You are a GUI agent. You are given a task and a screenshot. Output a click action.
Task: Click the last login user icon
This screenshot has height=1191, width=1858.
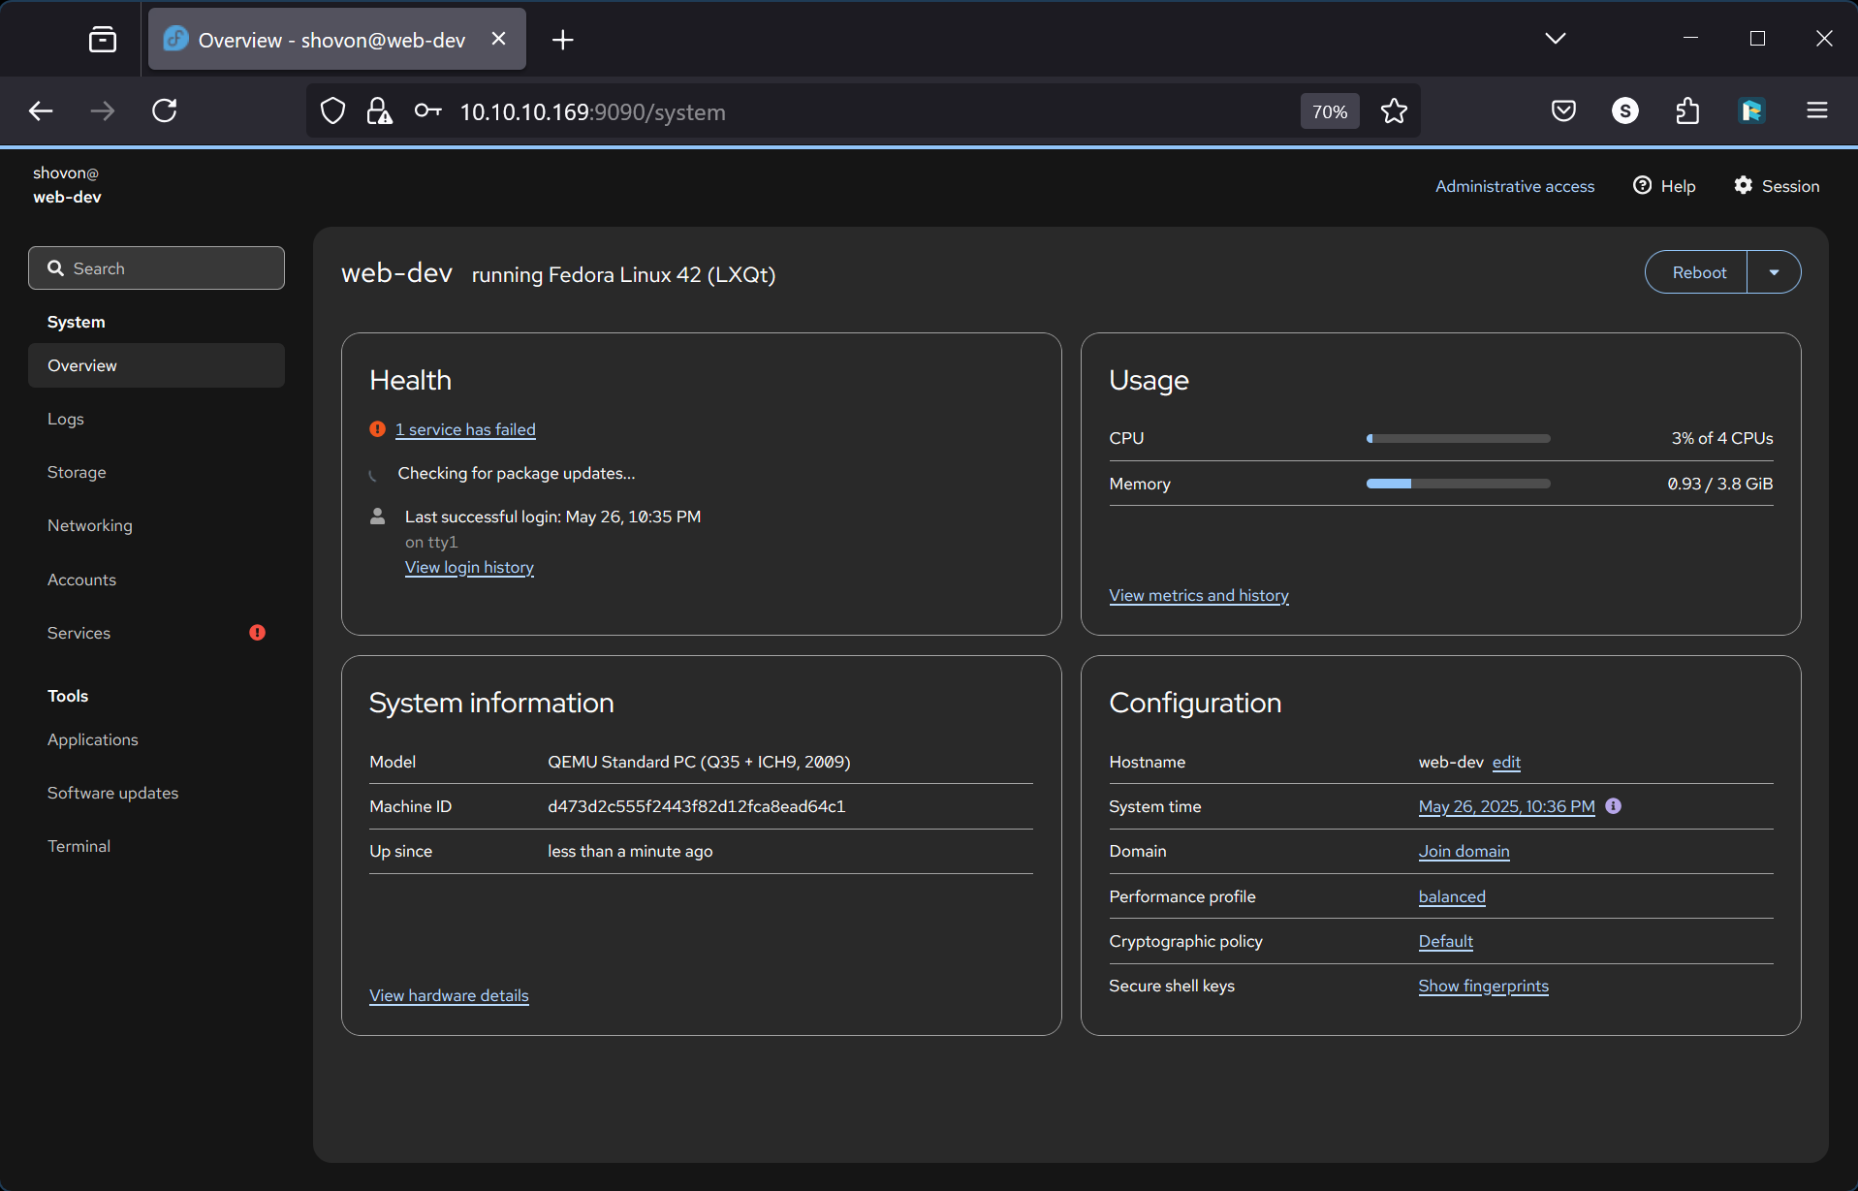click(378, 517)
